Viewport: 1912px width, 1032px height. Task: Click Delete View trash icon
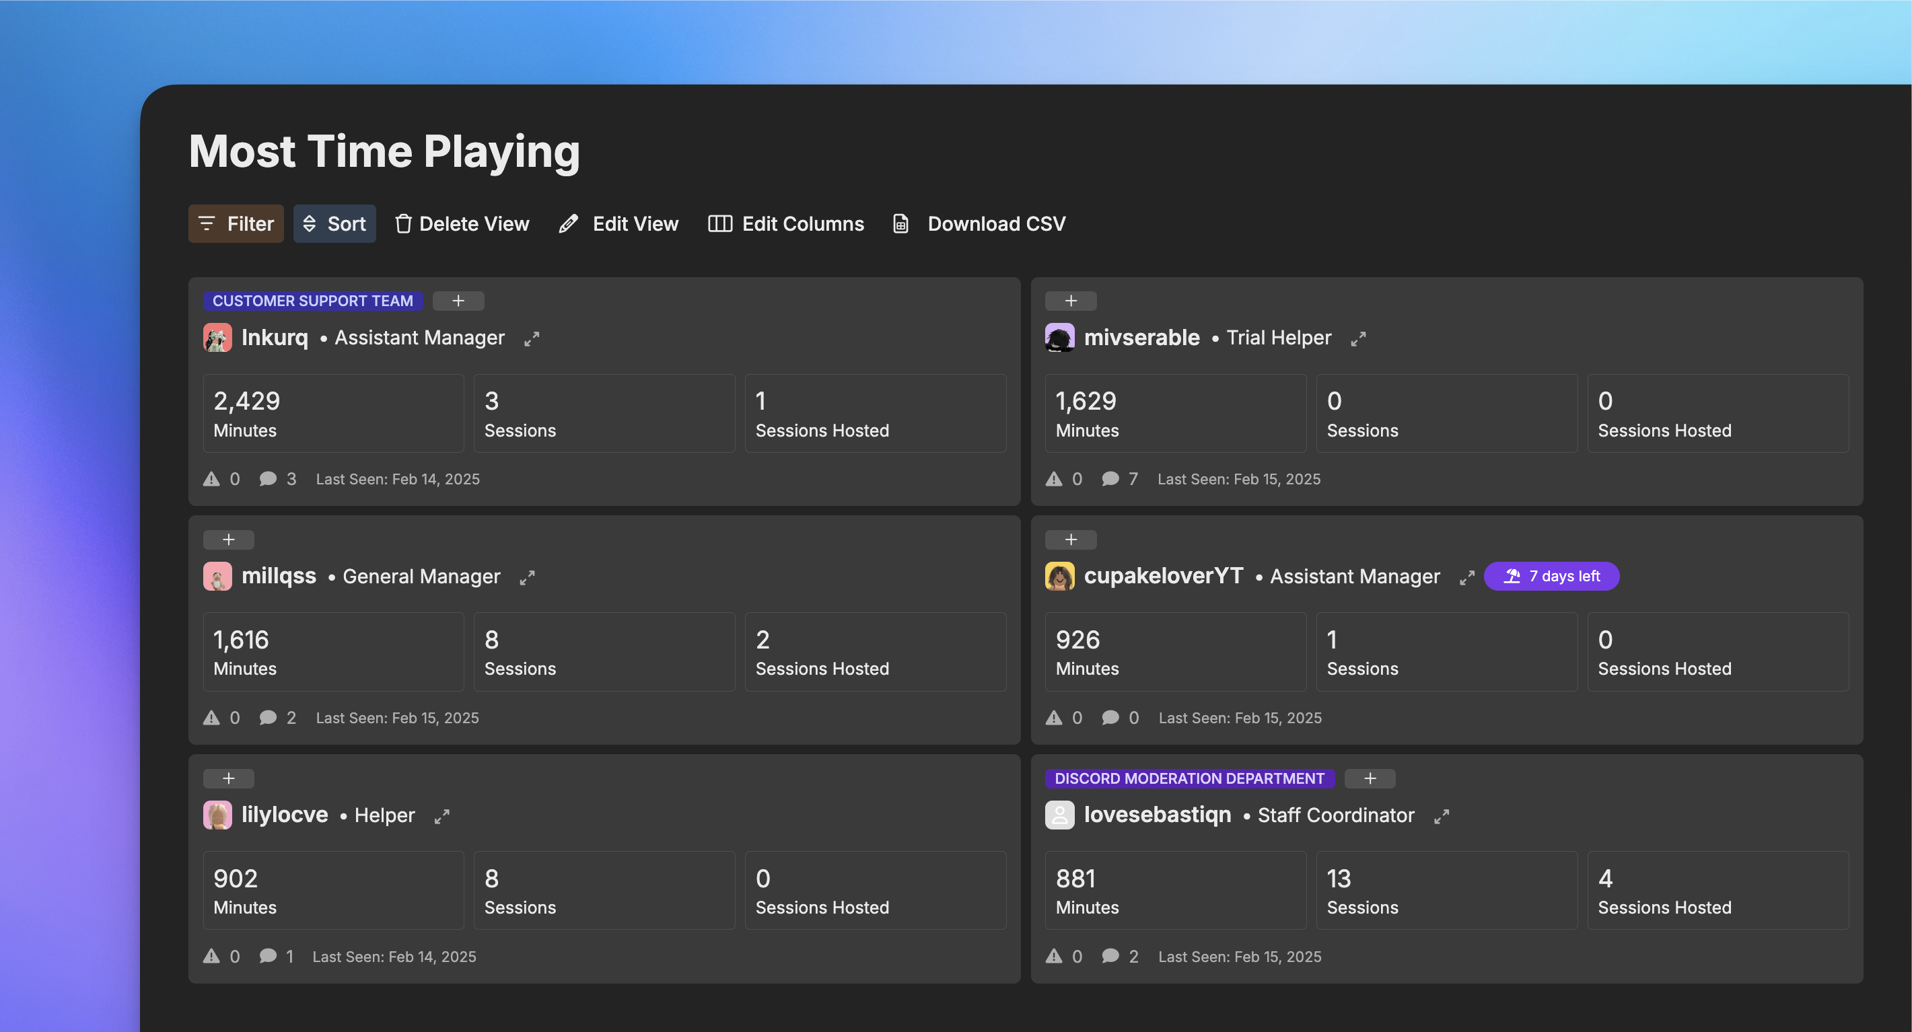(x=403, y=223)
